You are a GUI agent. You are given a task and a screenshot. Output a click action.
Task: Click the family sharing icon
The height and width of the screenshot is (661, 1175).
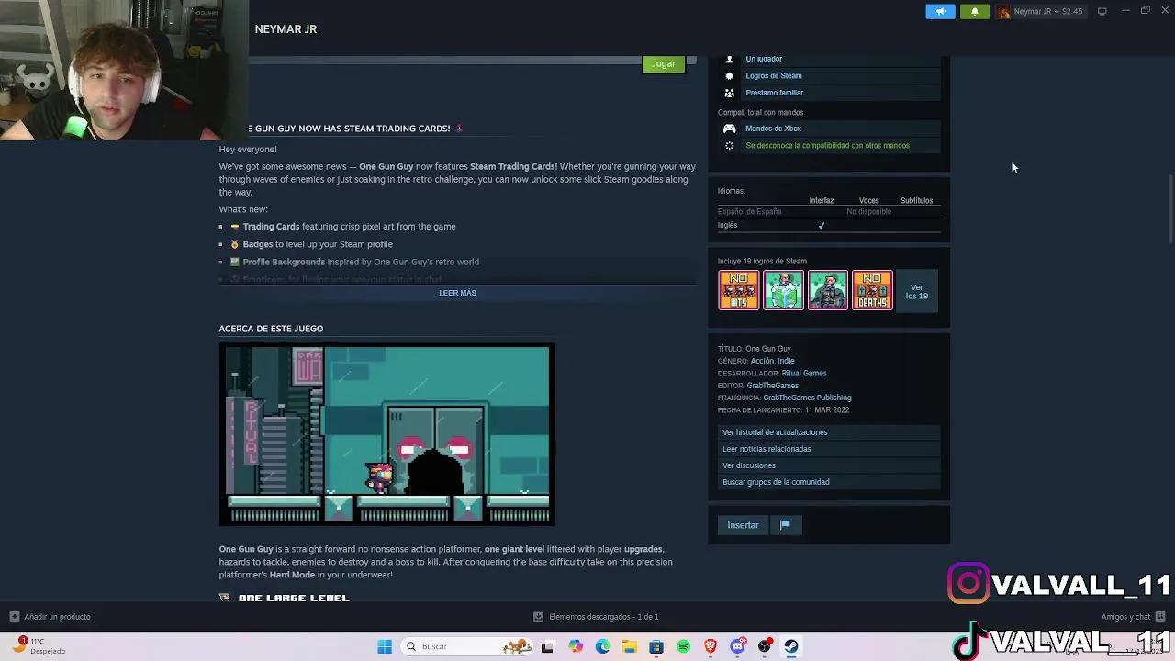[x=730, y=93]
